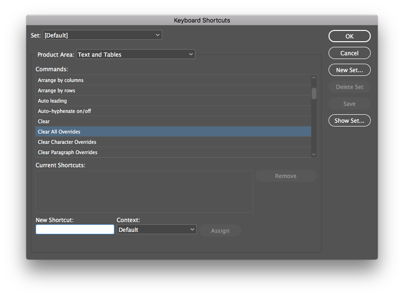Select Clear All Overrides command
Viewport: 404px width, 297px height.
[173, 132]
